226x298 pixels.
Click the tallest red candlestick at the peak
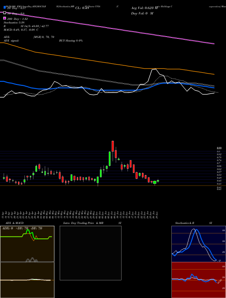pyautogui.click(x=113, y=146)
